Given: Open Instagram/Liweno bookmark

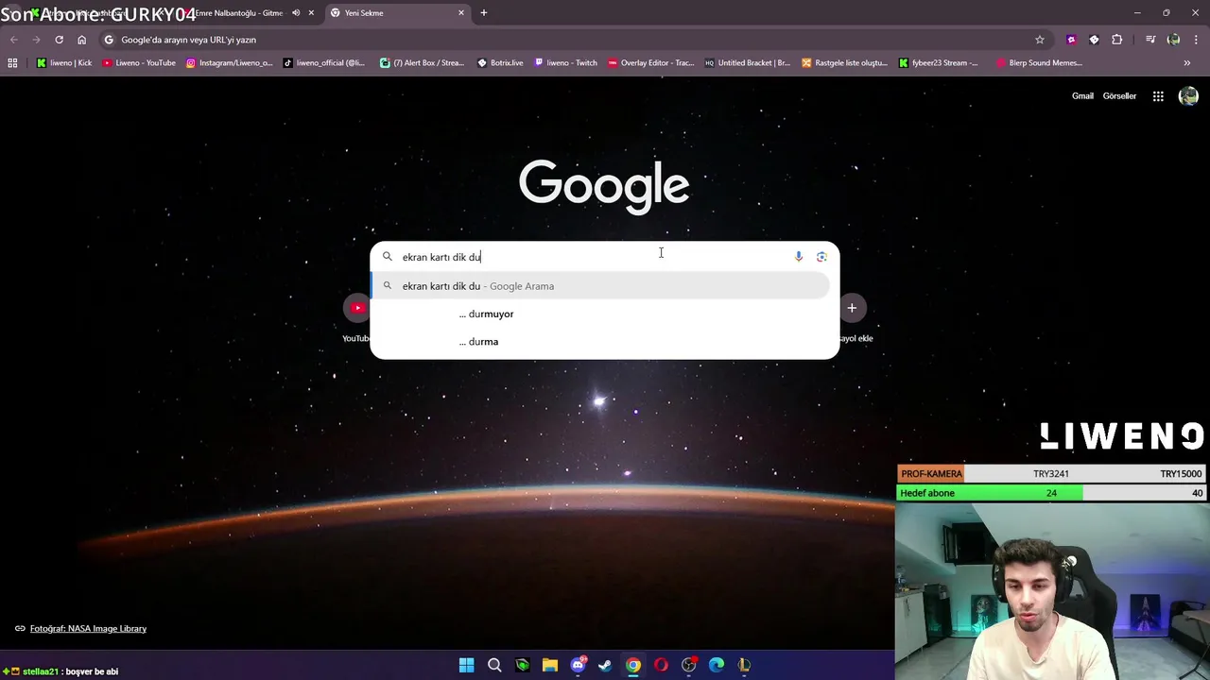Looking at the screenshot, I should tap(229, 63).
